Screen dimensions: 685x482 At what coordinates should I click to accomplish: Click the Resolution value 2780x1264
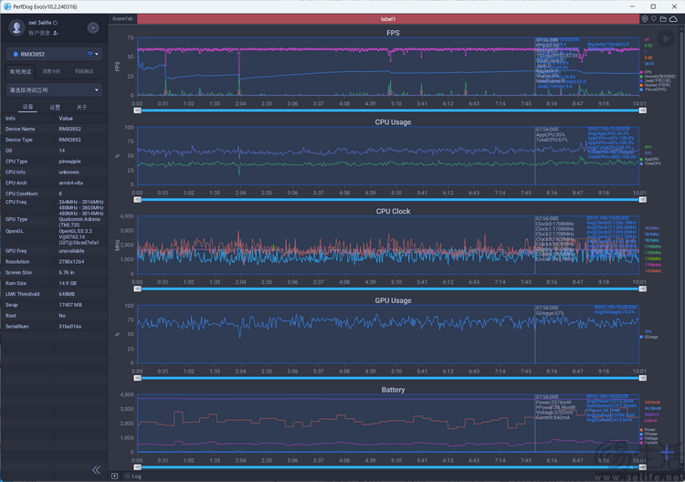click(72, 261)
